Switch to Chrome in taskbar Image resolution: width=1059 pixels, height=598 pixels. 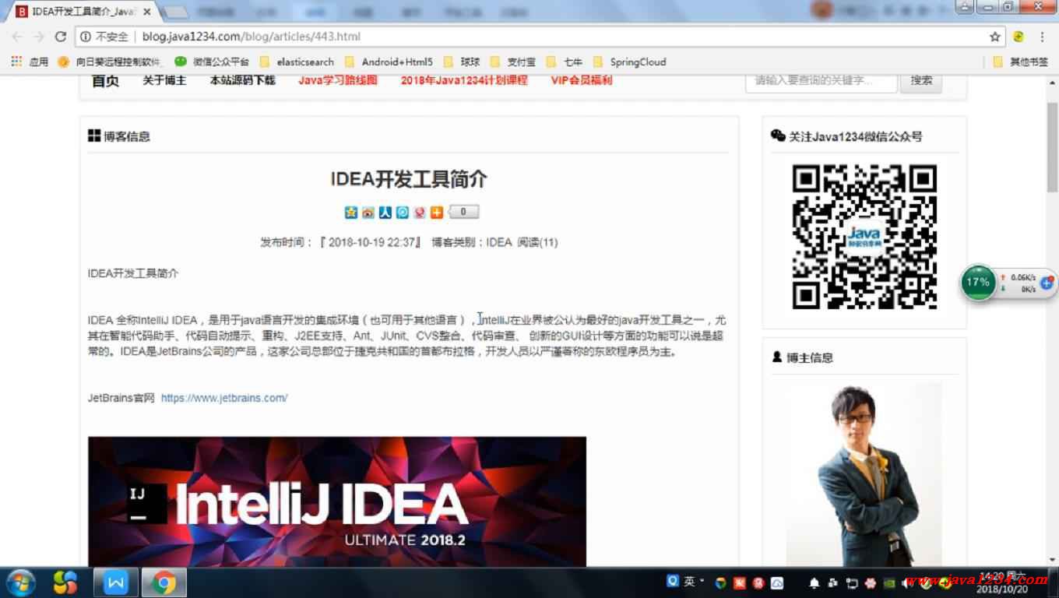click(164, 582)
